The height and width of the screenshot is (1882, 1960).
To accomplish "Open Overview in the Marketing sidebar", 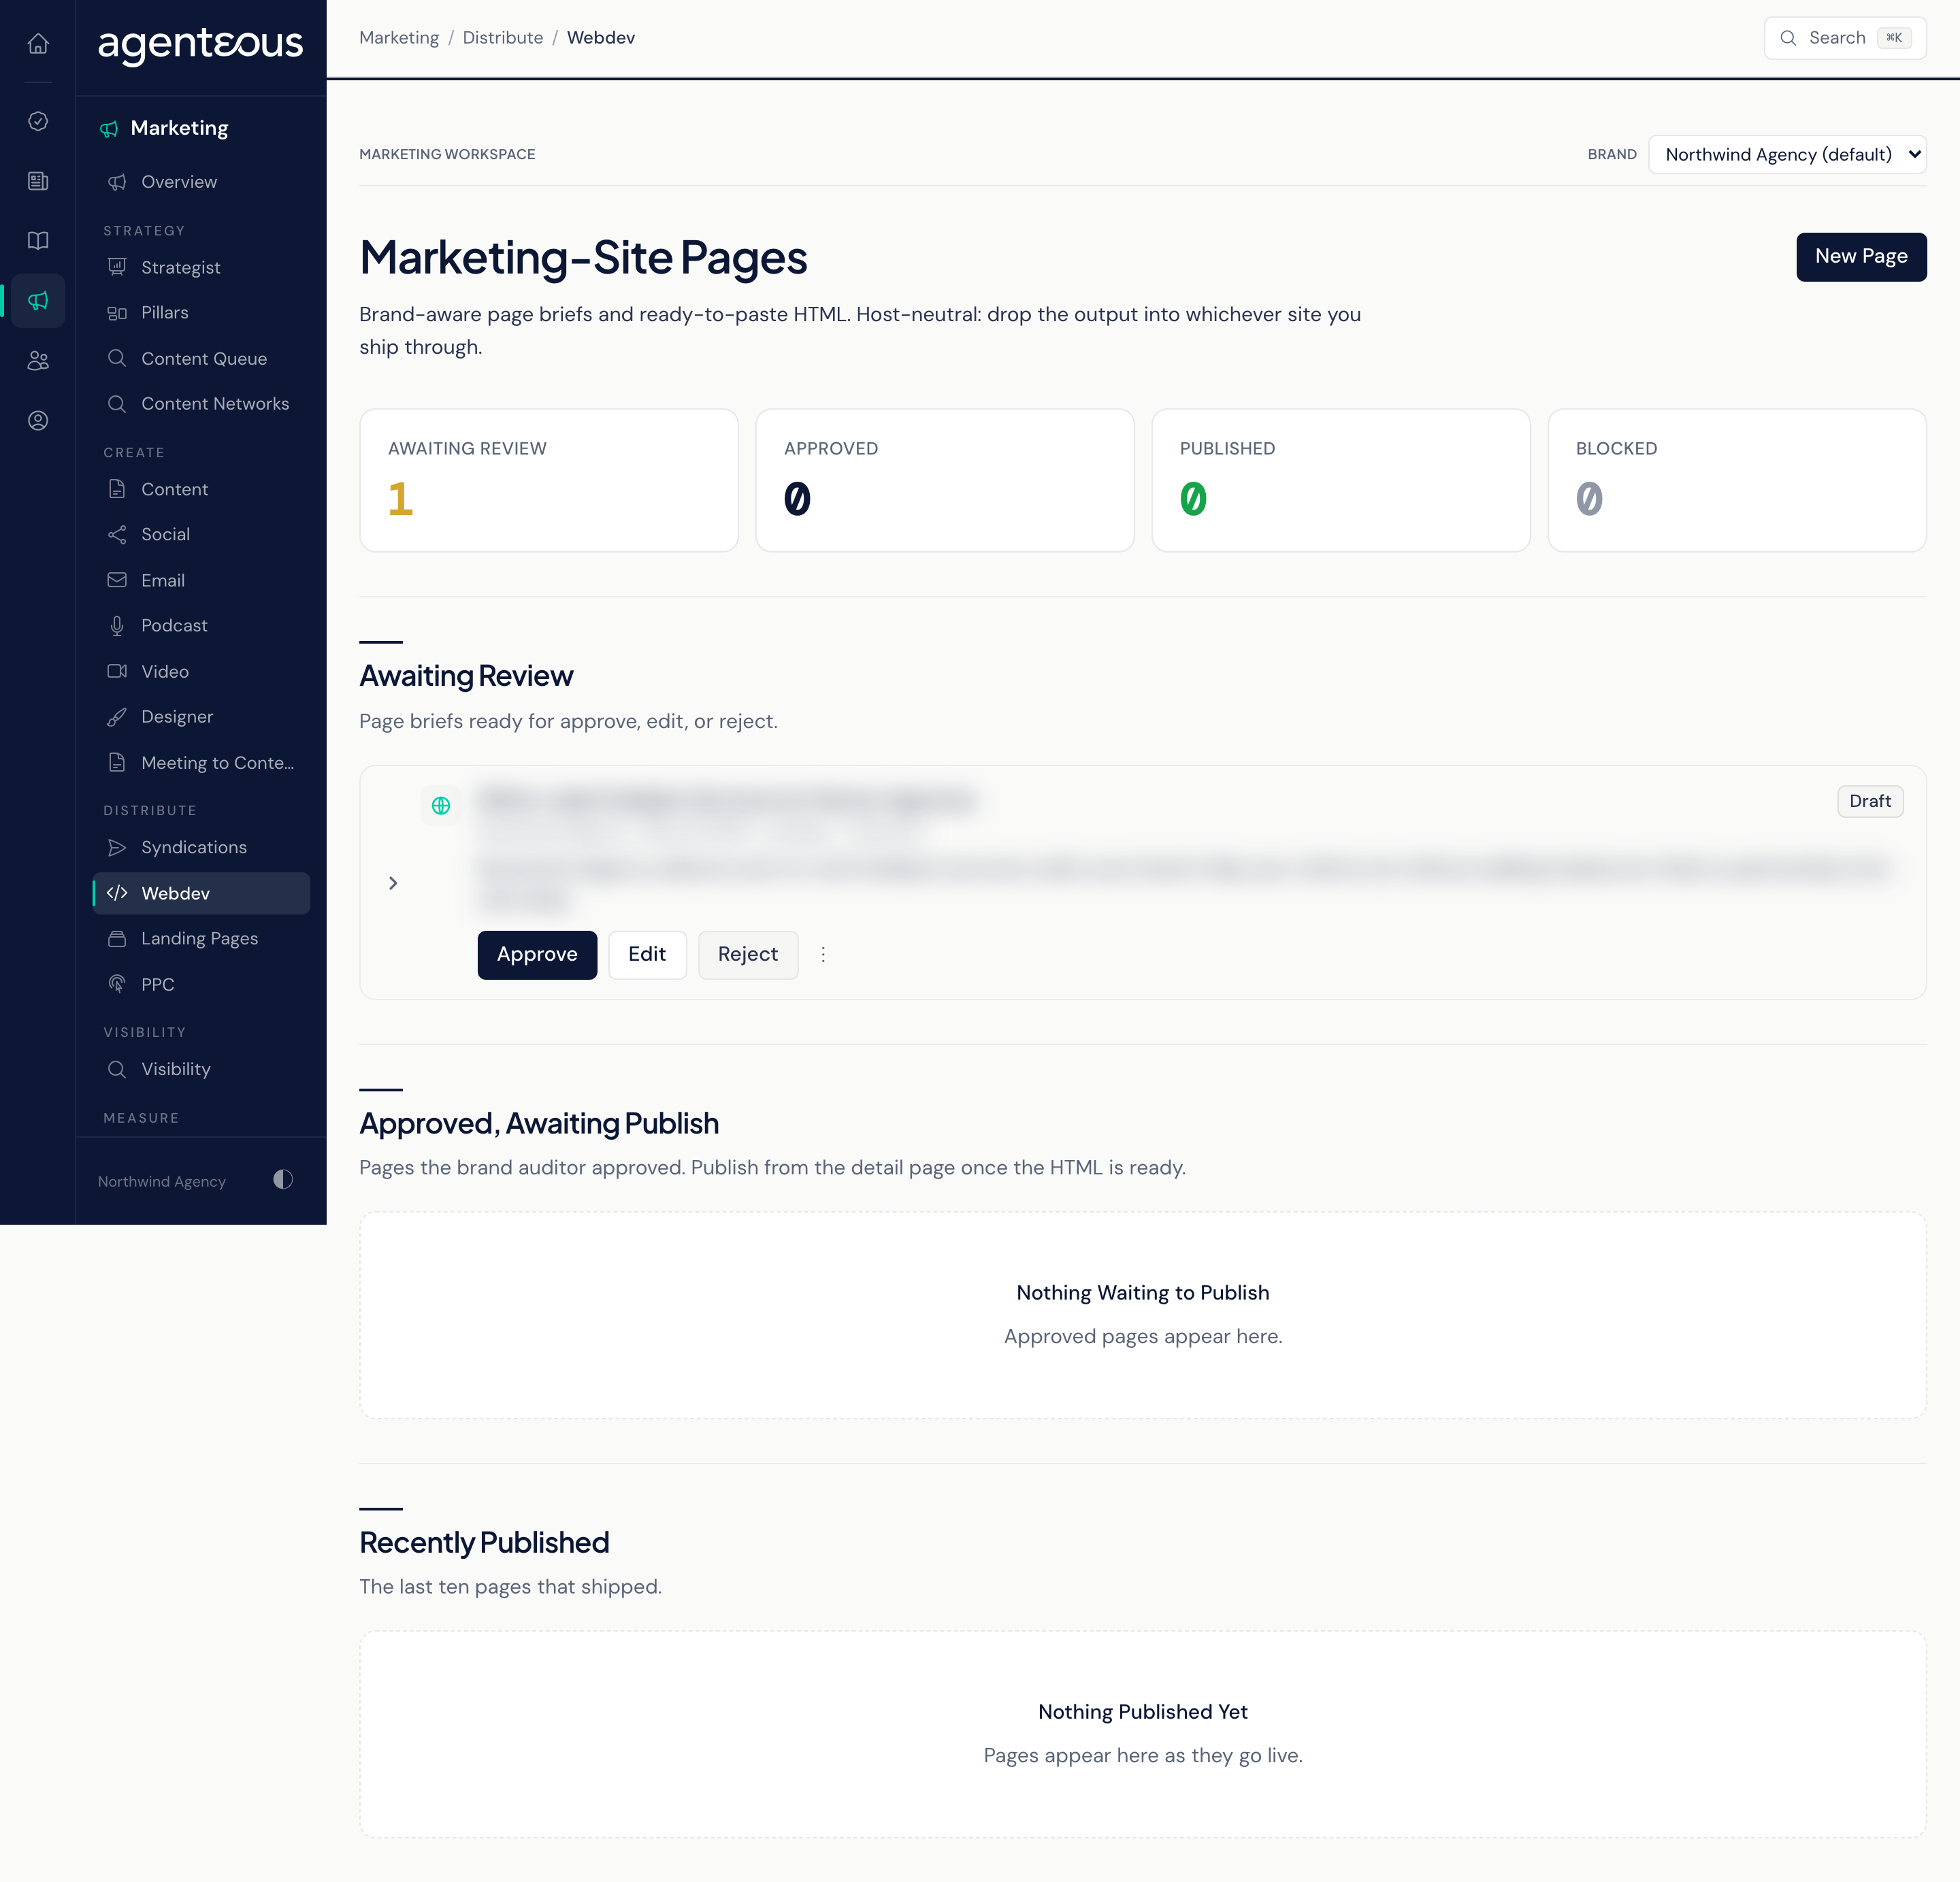I will point(201,182).
